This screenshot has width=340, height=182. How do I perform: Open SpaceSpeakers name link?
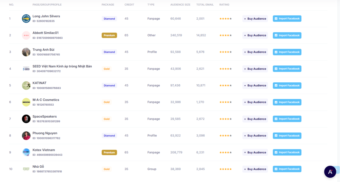pyautogui.click(x=44, y=117)
